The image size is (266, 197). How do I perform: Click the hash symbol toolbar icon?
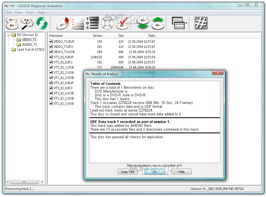[x=201, y=23]
